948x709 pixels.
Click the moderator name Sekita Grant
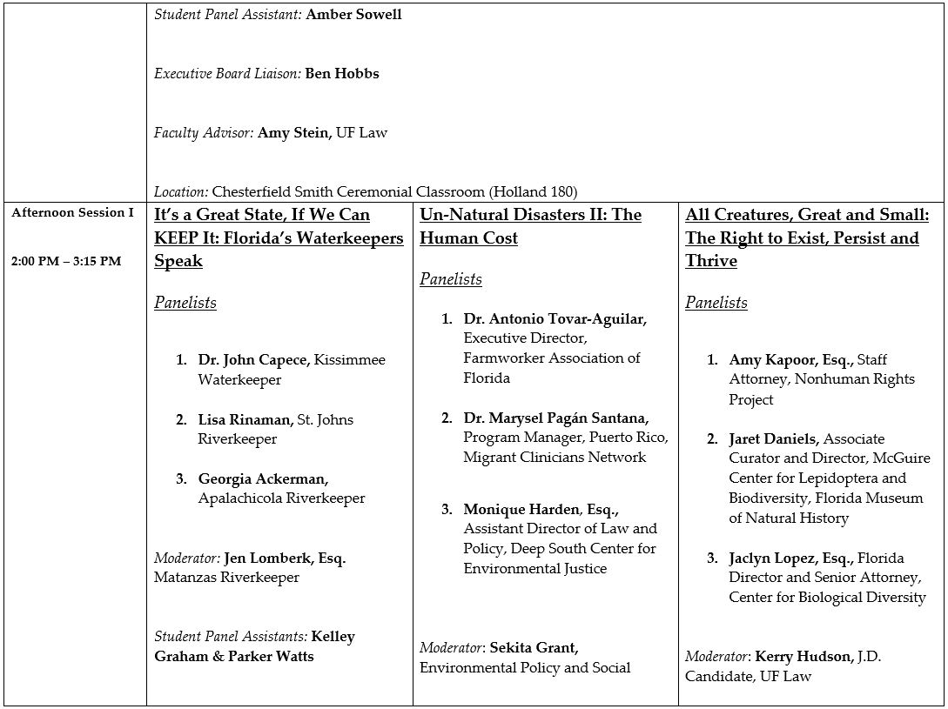point(534,648)
